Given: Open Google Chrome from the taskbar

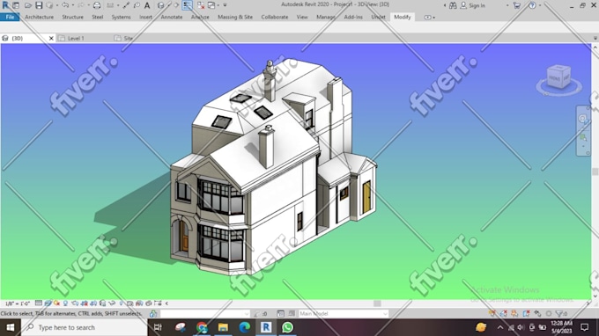Looking at the screenshot, I should click(202, 327).
